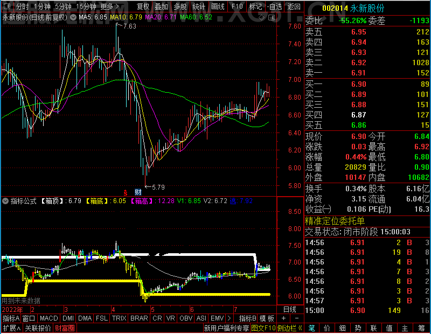Click the 标记 mark button

255,6
